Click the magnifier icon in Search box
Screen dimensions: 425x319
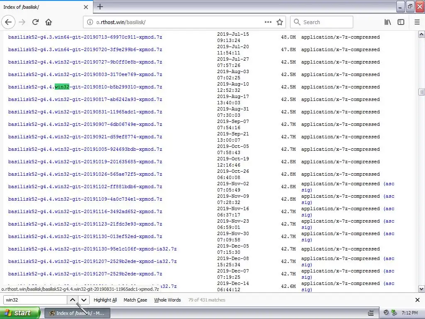[x=297, y=22]
